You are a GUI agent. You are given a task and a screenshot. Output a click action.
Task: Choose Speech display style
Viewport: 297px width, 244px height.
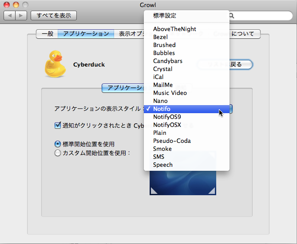[186, 165]
